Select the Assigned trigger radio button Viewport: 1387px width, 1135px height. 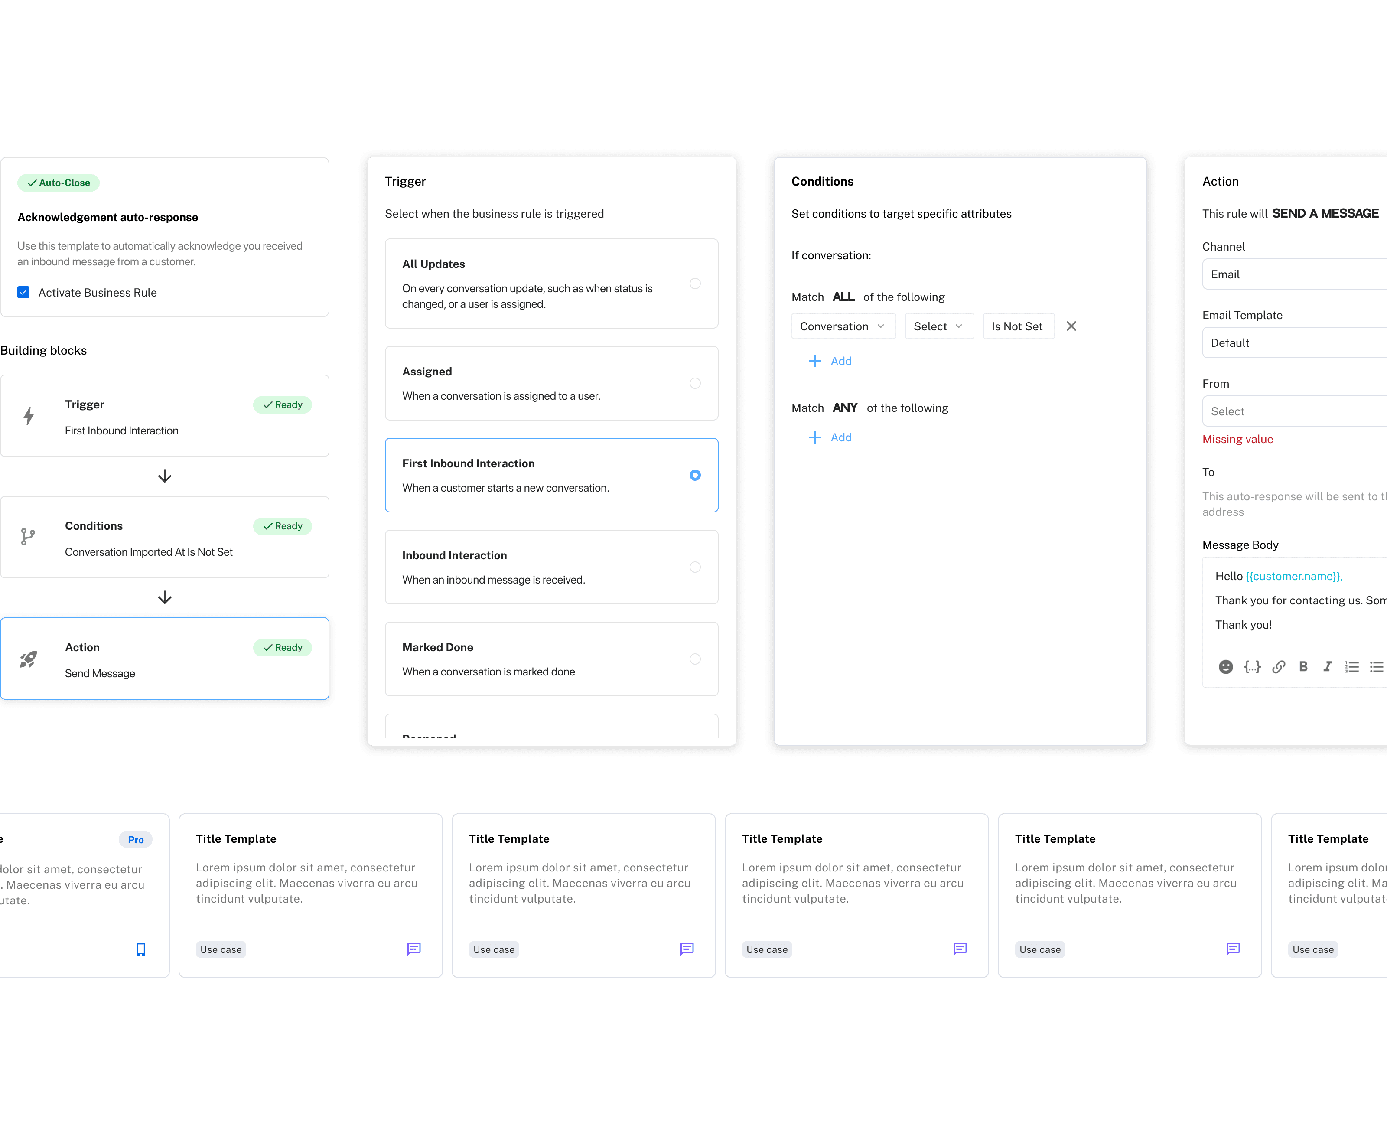[x=695, y=383]
